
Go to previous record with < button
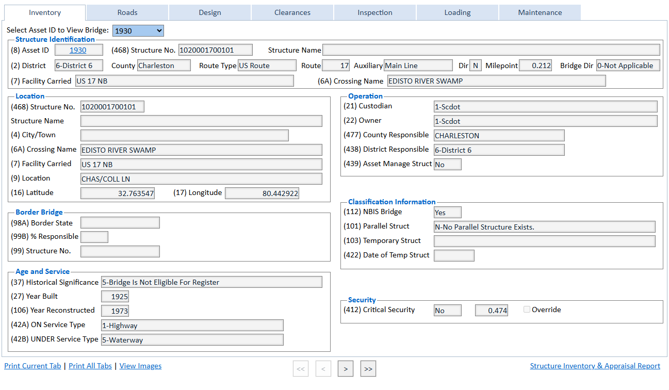coord(323,369)
